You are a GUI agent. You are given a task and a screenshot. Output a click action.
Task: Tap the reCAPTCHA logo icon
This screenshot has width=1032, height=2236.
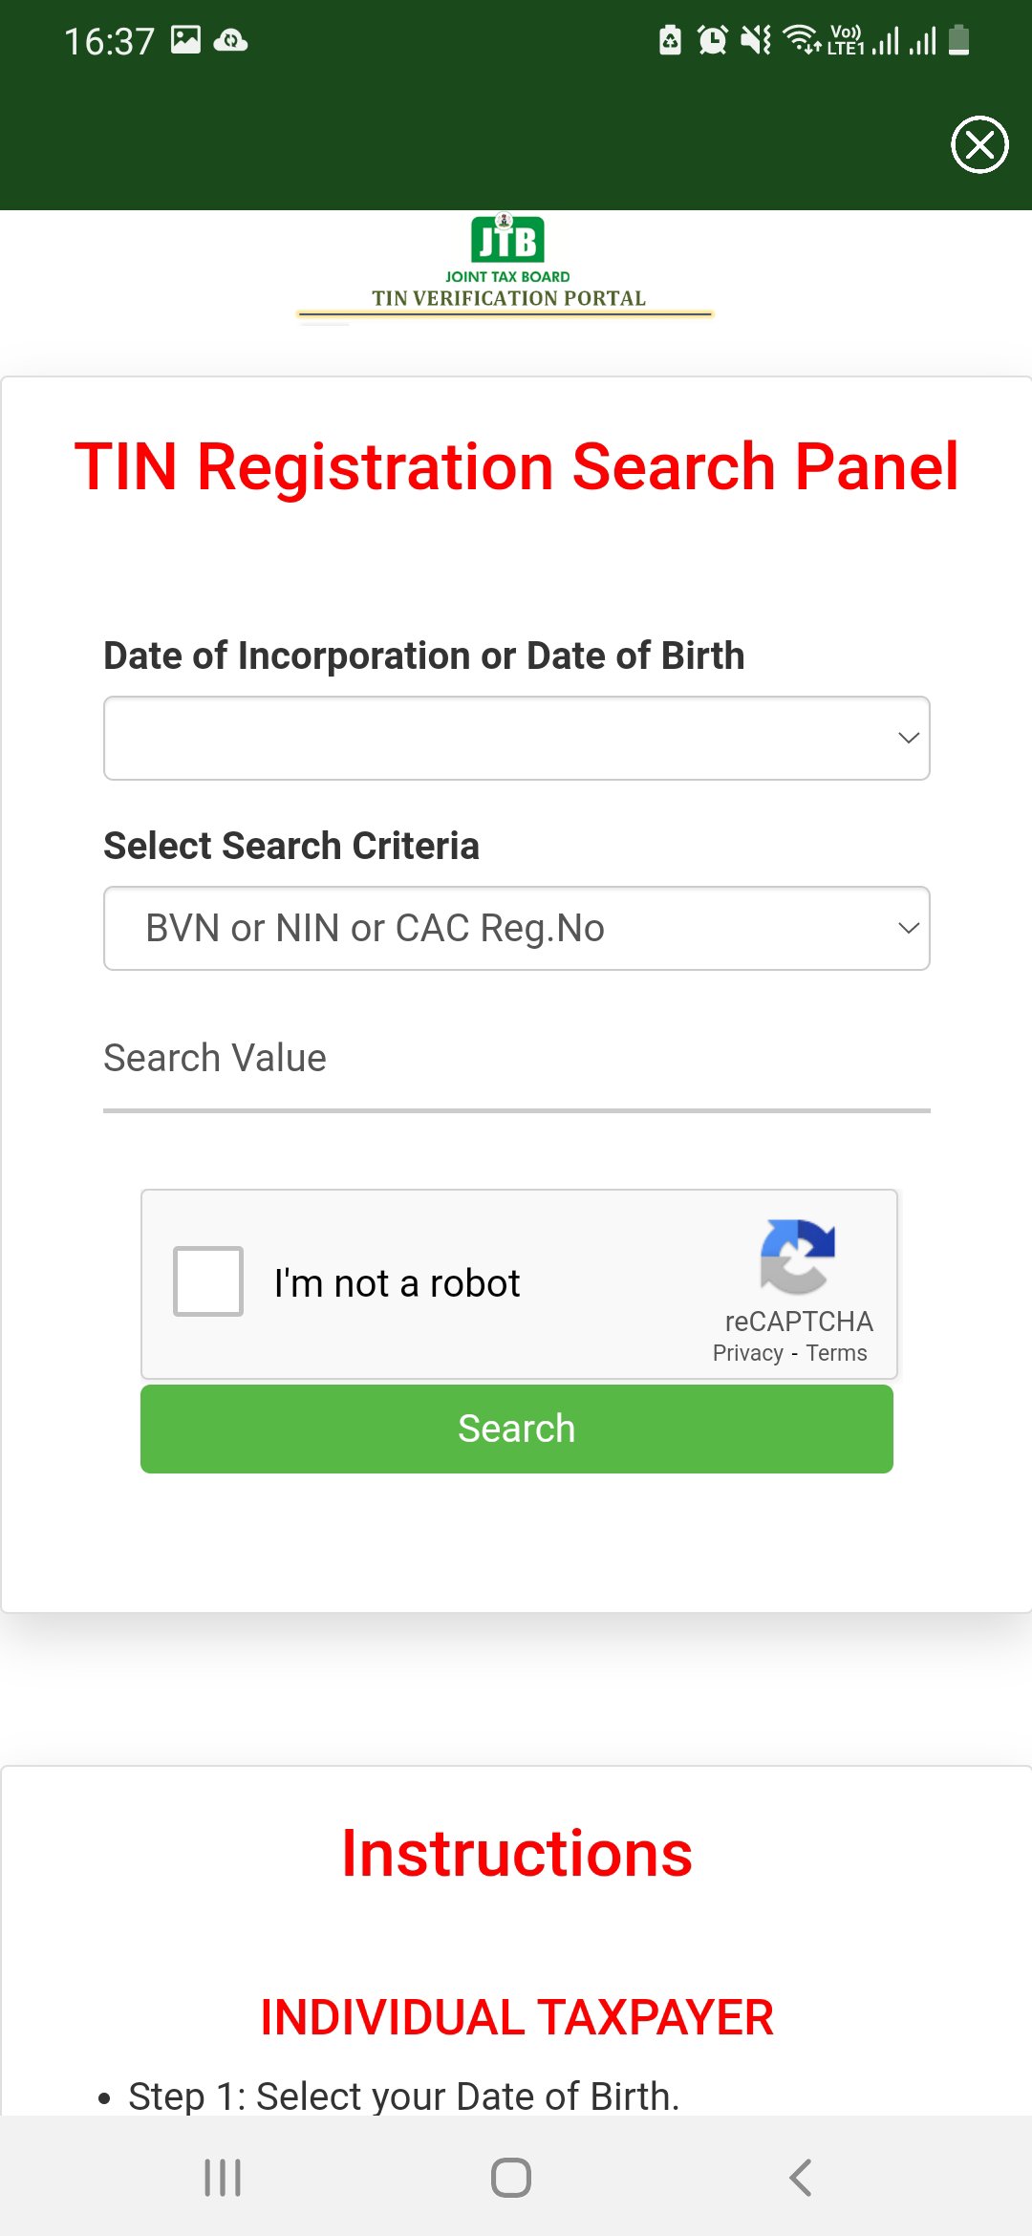click(x=798, y=1256)
